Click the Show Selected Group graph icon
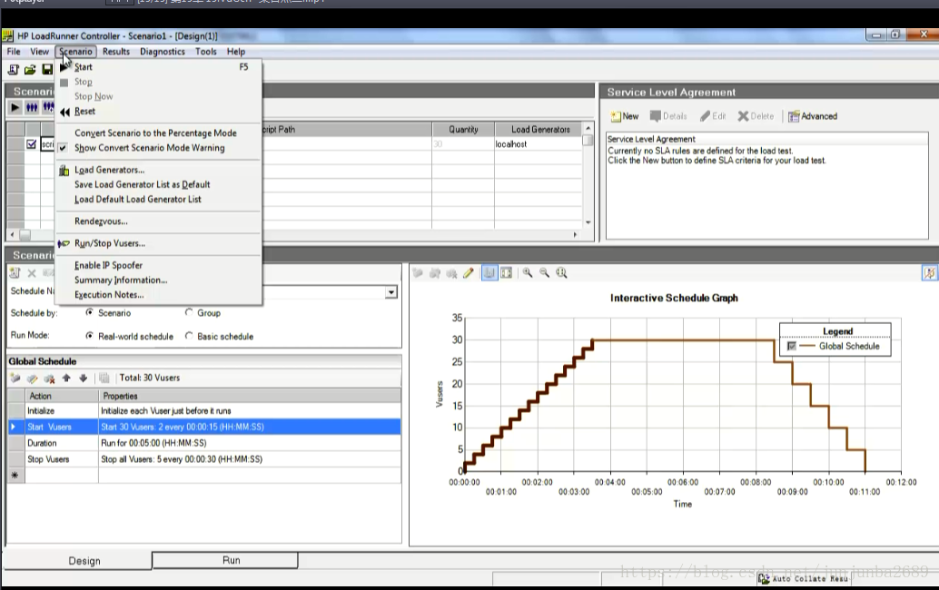 489,273
